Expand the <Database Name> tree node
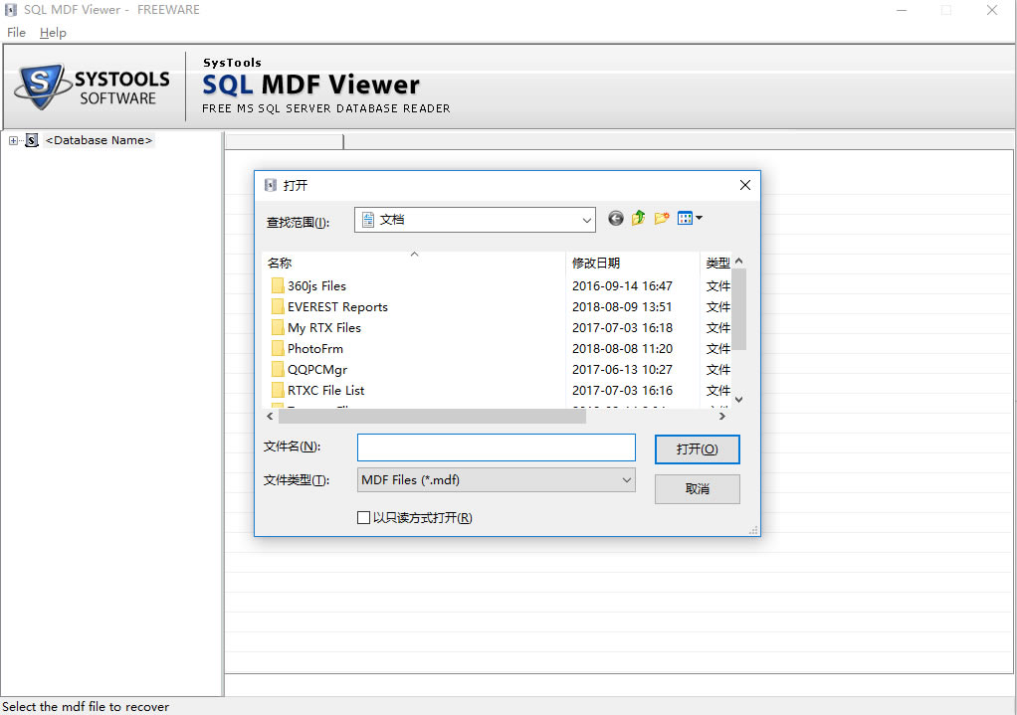The height and width of the screenshot is (715, 1017). click(13, 141)
